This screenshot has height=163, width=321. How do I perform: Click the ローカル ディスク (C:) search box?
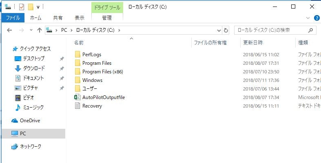275,30
